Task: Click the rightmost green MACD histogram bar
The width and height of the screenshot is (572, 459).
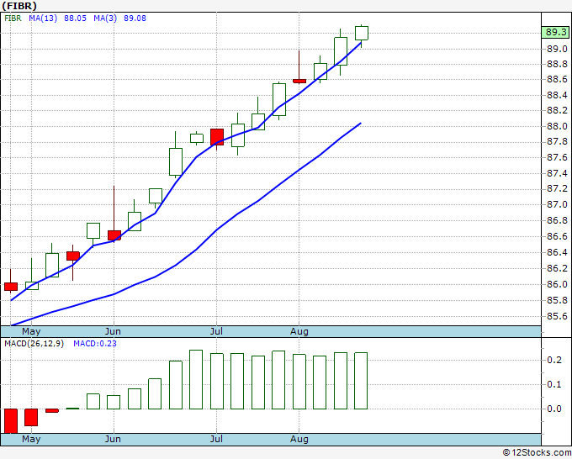Action: [x=362, y=380]
